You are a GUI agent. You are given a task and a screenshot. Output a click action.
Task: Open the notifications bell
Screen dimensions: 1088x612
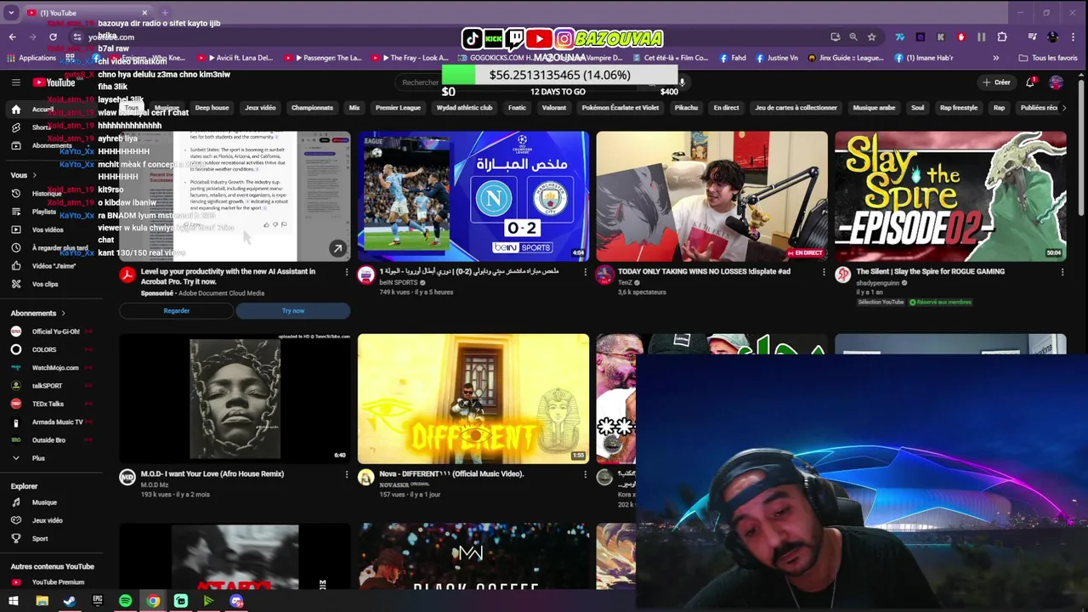(x=1030, y=82)
